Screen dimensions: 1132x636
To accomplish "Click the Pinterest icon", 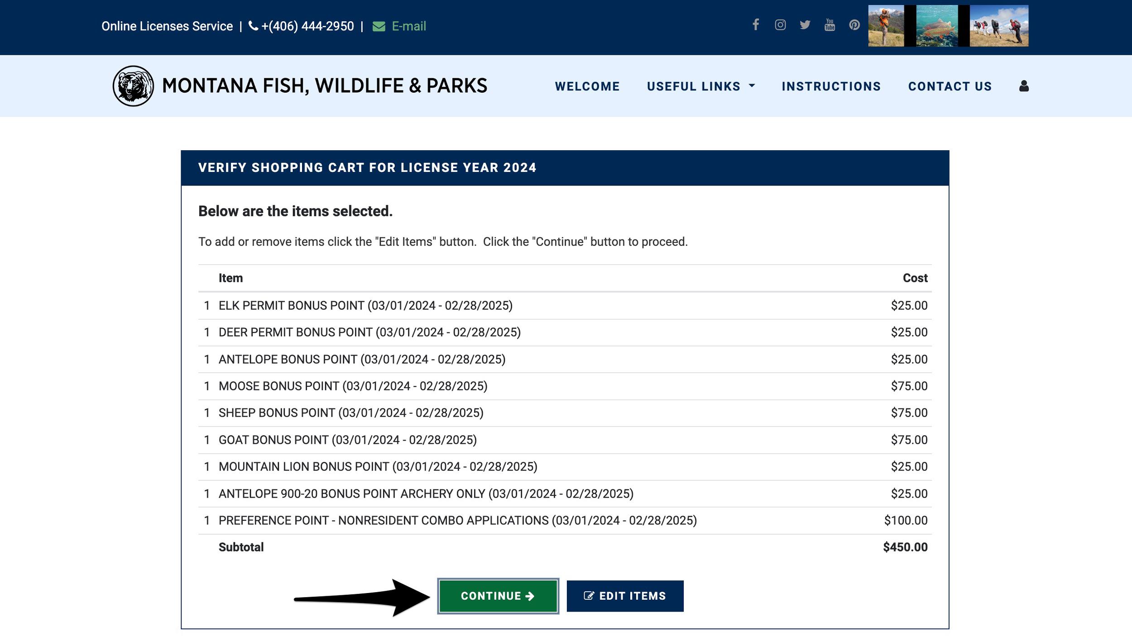I will pos(854,25).
